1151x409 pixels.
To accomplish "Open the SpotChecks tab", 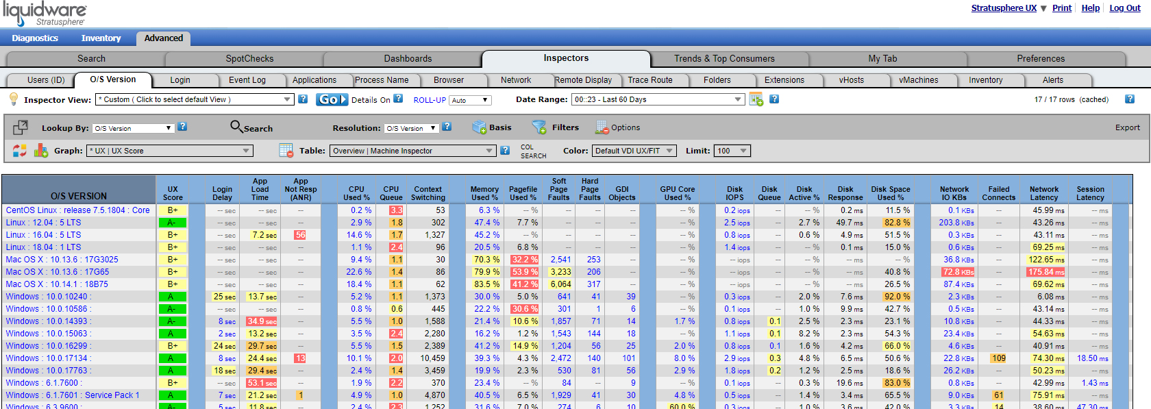I will [x=249, y=59].
